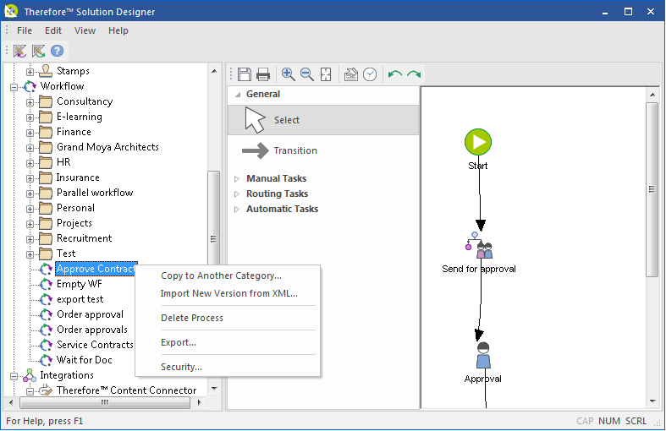Open the File menu
Screen dimensions: 666x431
tap(25, 30)
